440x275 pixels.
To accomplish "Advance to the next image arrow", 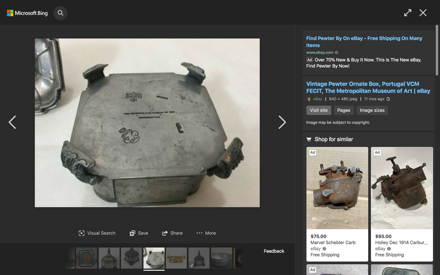I will (282, 122).
